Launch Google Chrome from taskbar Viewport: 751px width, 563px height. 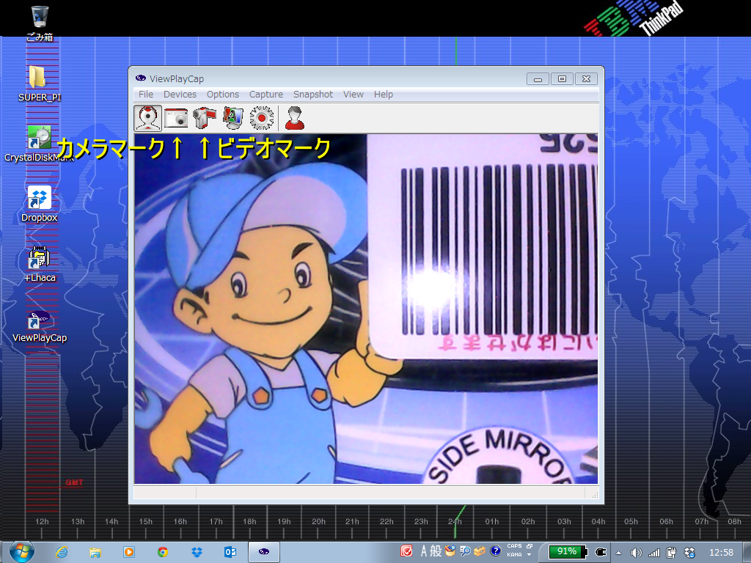coord(163,552)
